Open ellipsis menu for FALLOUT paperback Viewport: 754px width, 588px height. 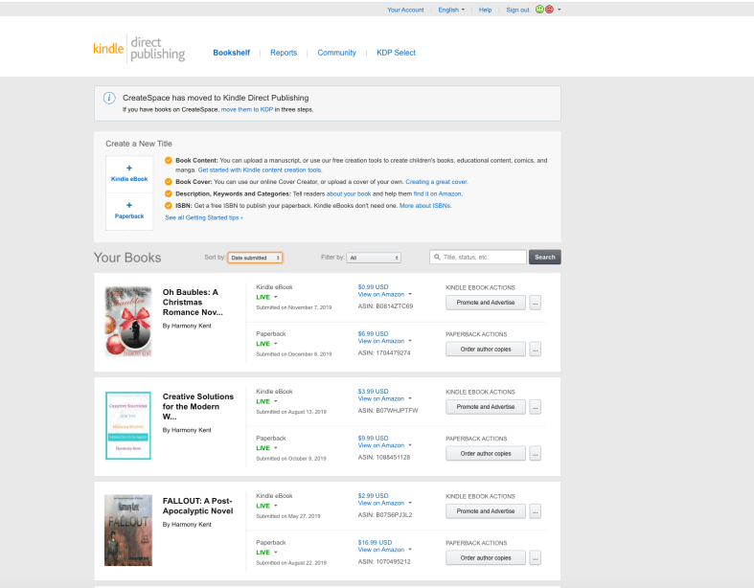tap(536, 557)
